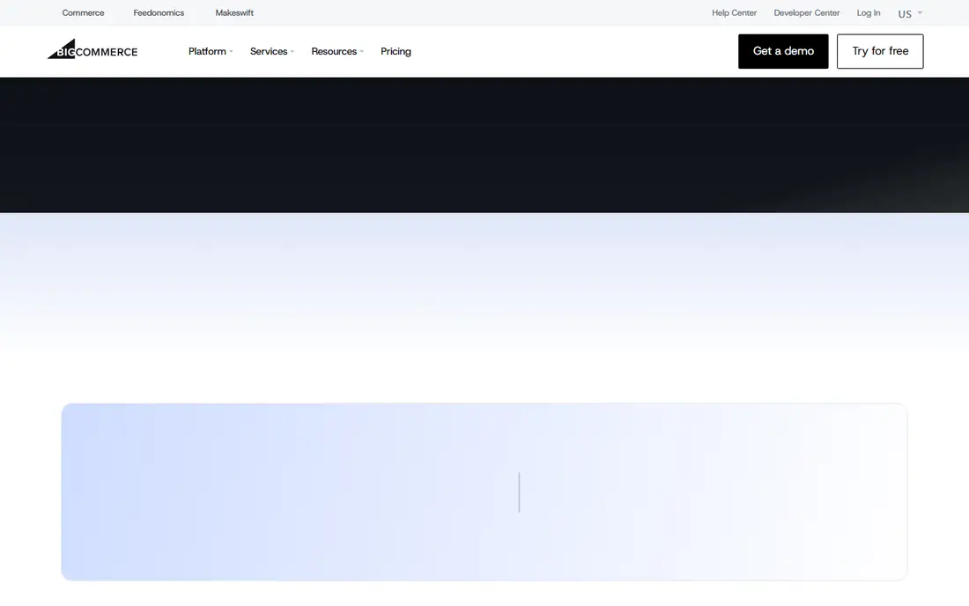
Task: Open the Pricing page
Action: tap(396, 51)
